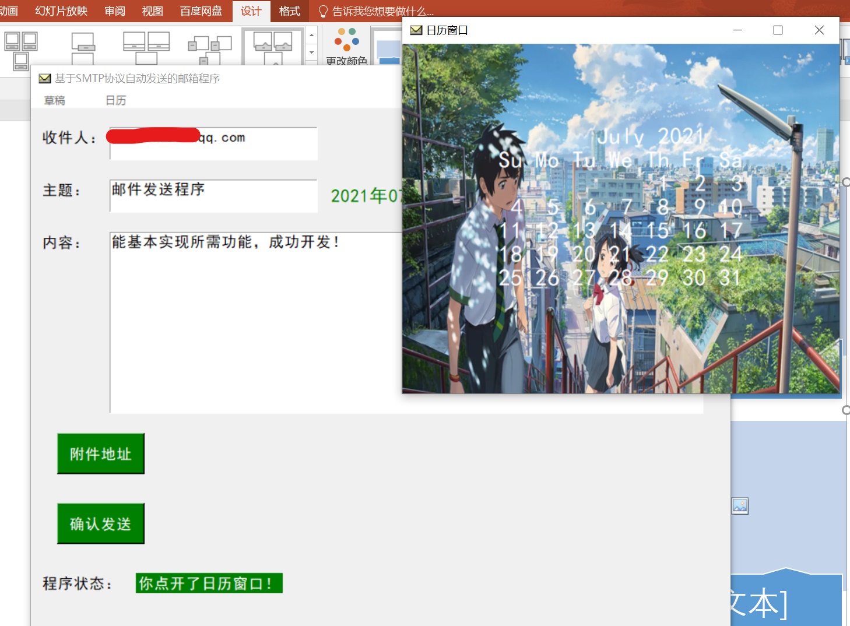The height and width of the screenshot is (626, 850).
Task: Show previous row of SmartArt layouts gallery
Action: point(311,36)
